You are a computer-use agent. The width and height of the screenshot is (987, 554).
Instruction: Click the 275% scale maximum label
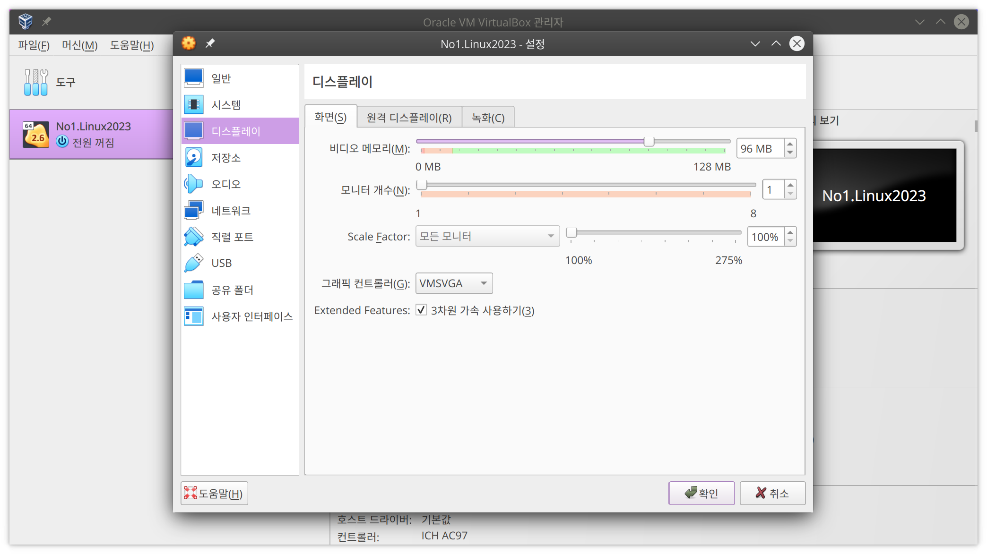click(x=728, y=260)
